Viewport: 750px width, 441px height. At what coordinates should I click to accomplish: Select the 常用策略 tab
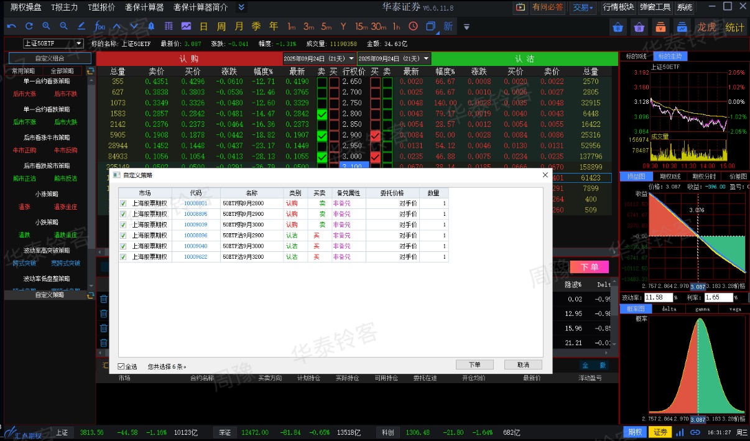pos(24,72)
